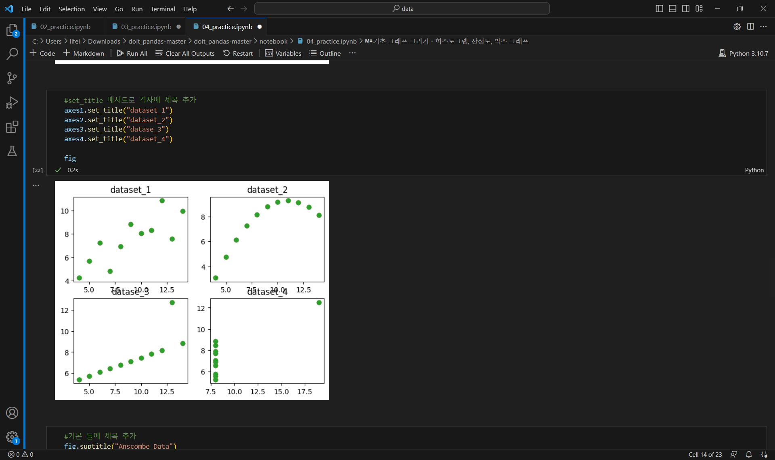This screenshot has height=460, width=775.
Task: Open Run and Debug view
Action: pyautogui.click(x=12, y=102)
